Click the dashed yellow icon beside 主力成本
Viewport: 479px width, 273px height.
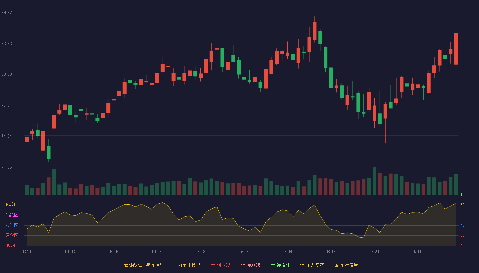pyautogui.click(x=302, y=265)
